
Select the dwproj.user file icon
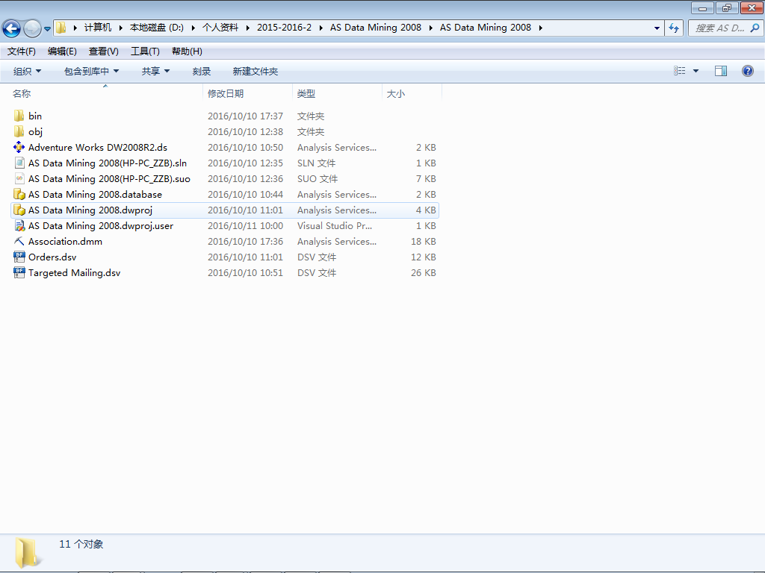click(x=19, y=225)
